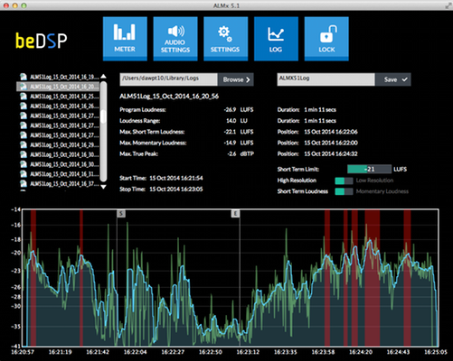The height and width of the screenshot is (361, 453).
Task: Click the E end marker on graph
Action: [235, 214]
